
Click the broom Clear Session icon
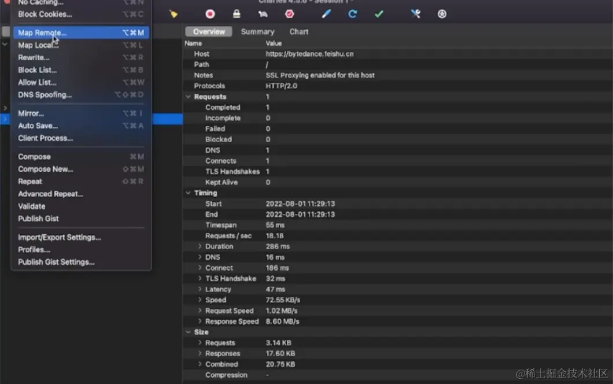(173, 14)
